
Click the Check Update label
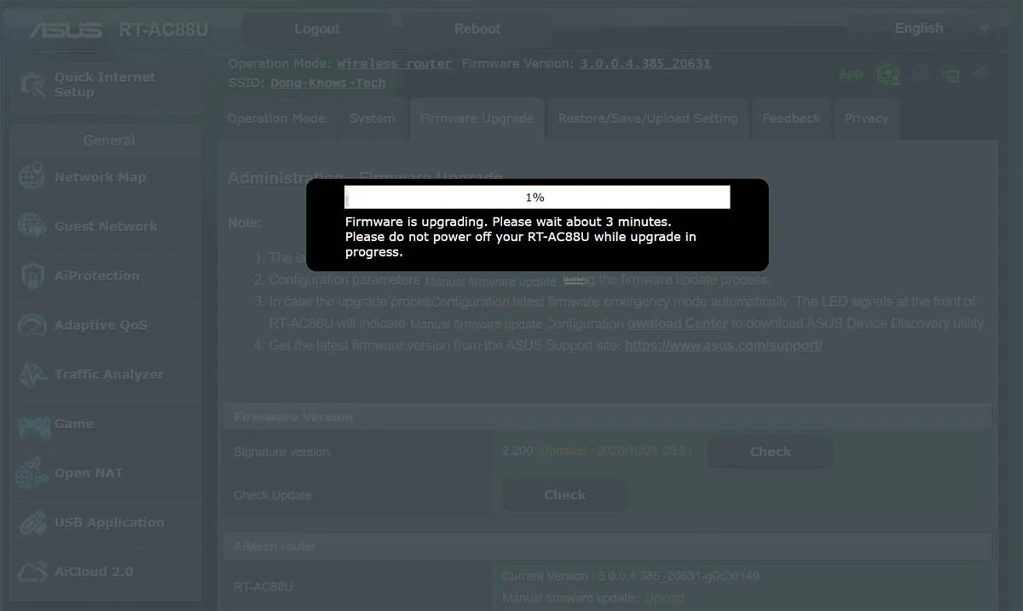[x=273, y=495]
